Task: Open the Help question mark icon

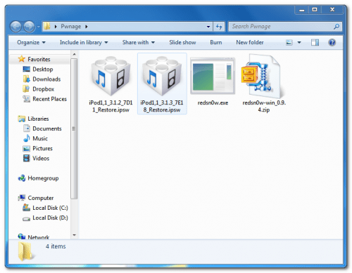Action: point(332,42)
